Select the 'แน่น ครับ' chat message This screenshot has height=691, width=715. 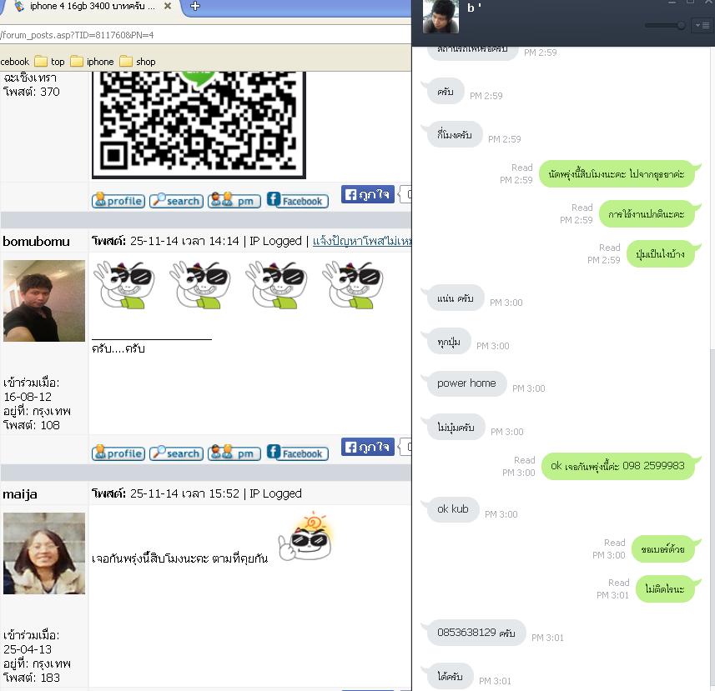[x=455, y=298]
